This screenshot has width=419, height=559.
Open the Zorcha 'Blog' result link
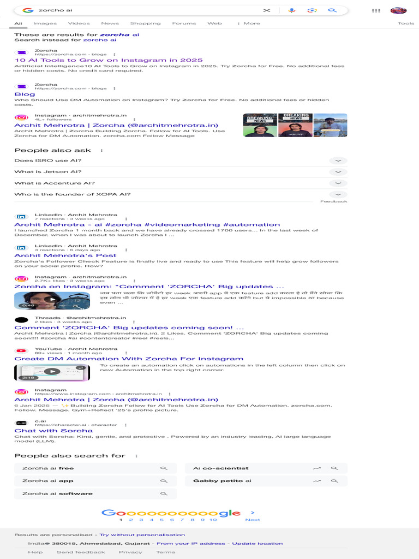[x=25, y=94]
